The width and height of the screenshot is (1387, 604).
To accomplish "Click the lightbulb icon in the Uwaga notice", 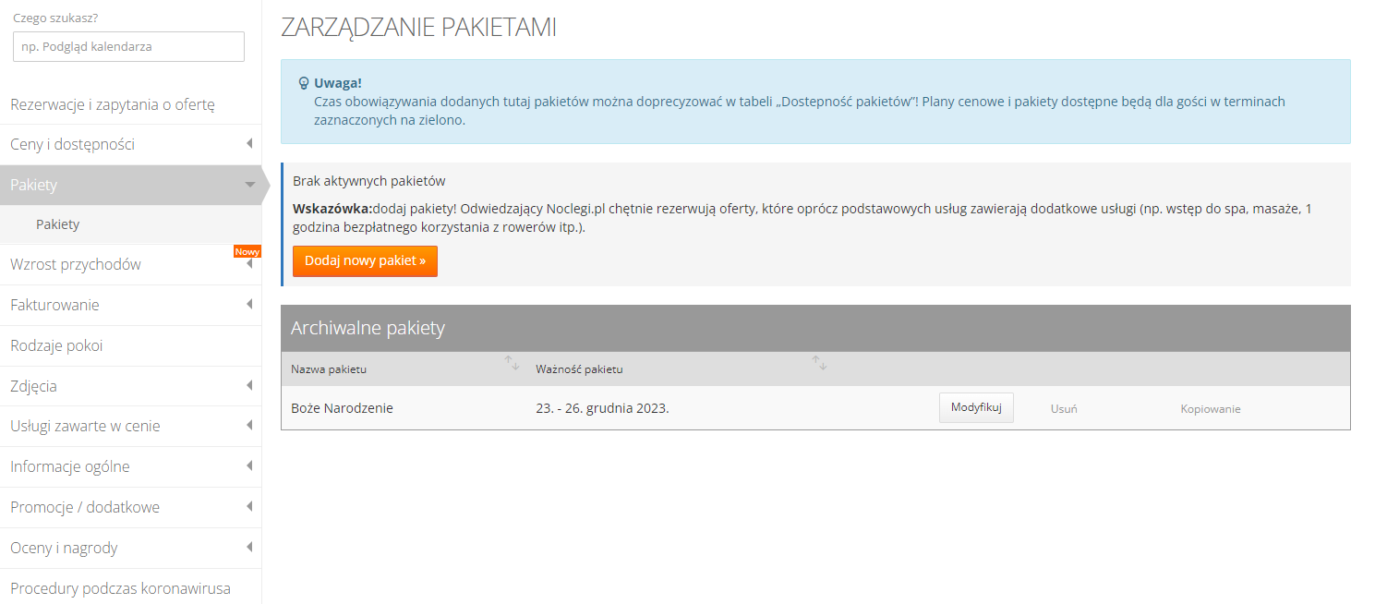I will tap(303, 83).
